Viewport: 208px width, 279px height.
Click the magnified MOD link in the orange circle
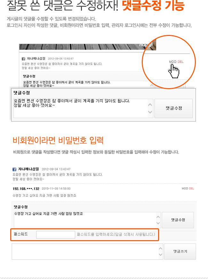tap(173, 62)
